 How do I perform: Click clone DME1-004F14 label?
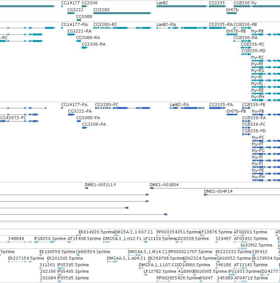pyautogui.click(x=218, y=191)
